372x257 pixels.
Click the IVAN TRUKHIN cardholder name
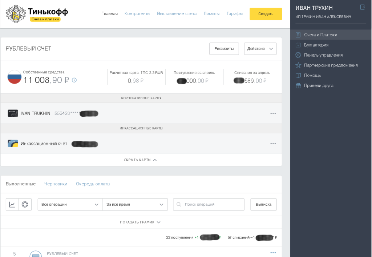[35, 113]
